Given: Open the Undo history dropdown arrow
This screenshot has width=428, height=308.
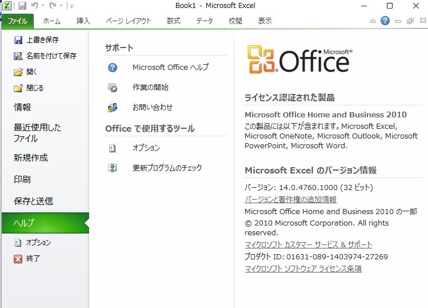Looking at the screenshot, I should click(x=43, y=6).
